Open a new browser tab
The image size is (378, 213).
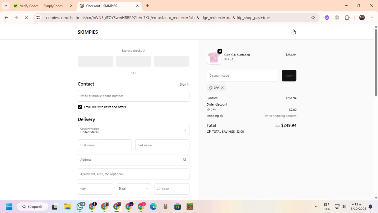pyautogui.click(x=147, y=6)
